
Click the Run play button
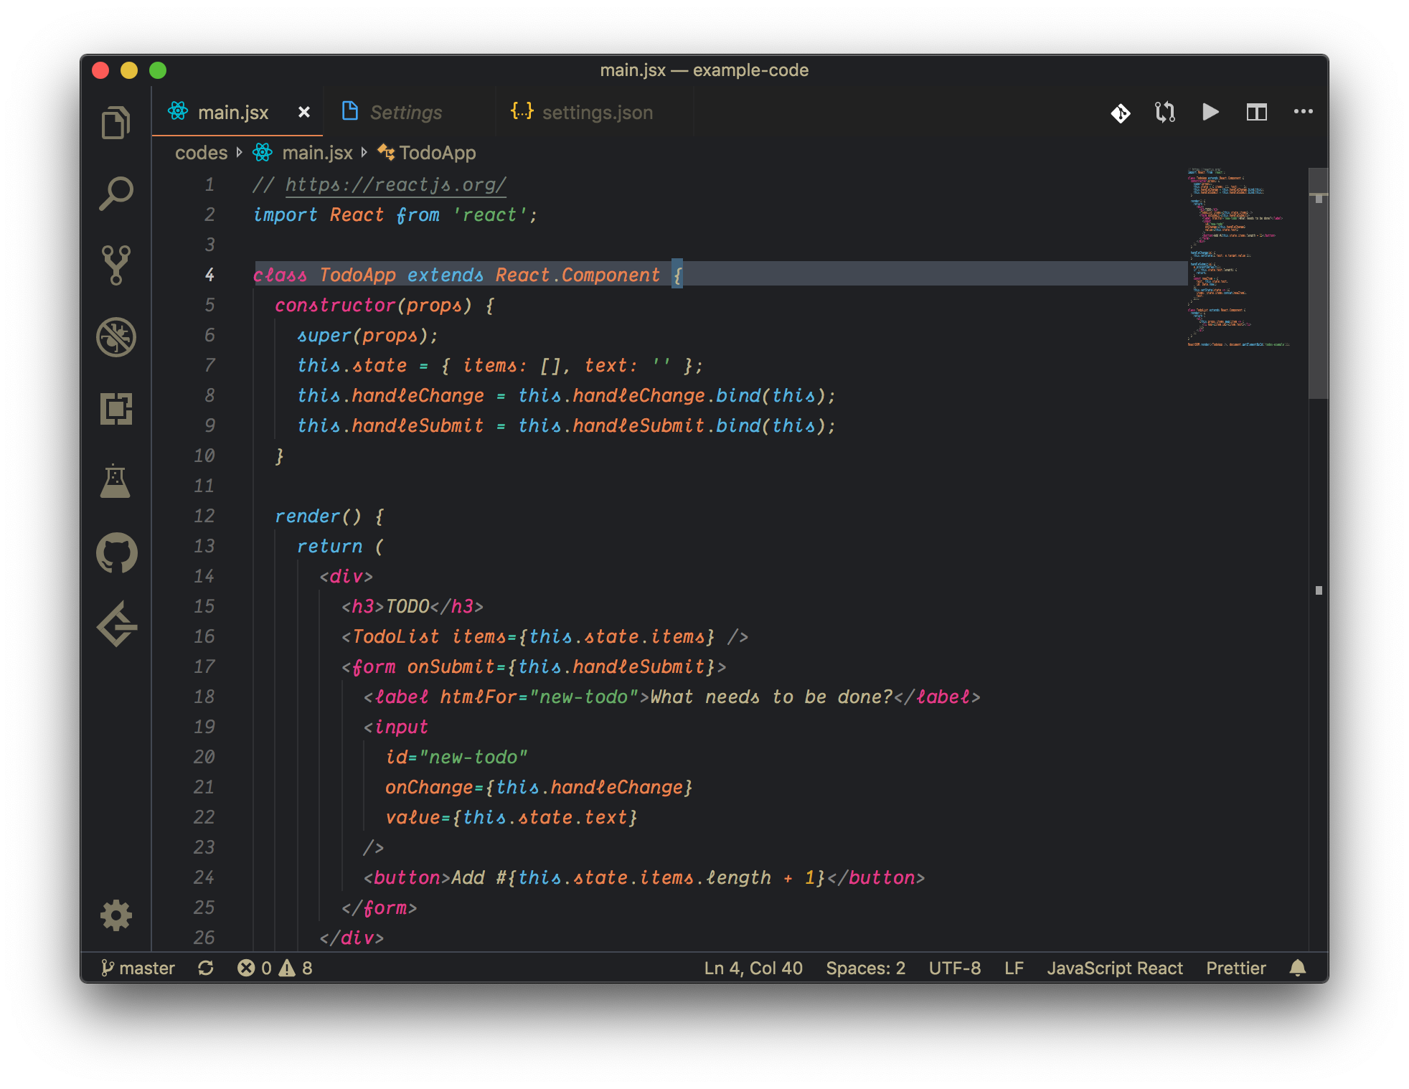click(x=1210, y=113)
